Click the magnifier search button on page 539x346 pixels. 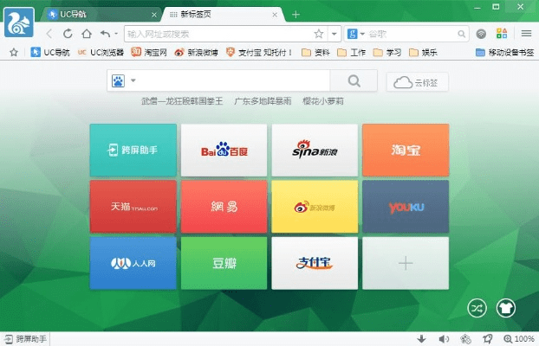click(355, 82)
